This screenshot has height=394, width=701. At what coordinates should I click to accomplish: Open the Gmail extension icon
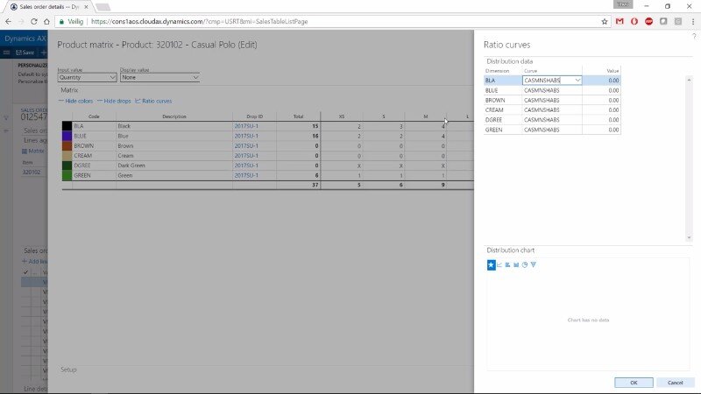(620, 20)
